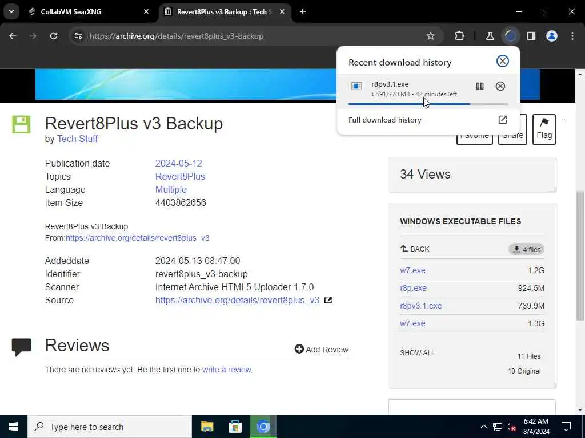
Task: Open the muted volume tray icon
Action: [511, 427]
